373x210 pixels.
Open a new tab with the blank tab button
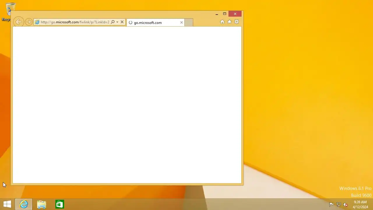(189, 22)
